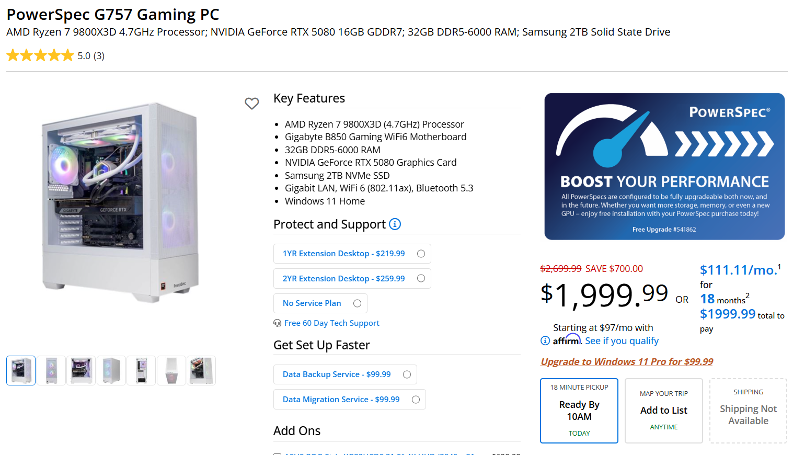Click the Affirm financing info icon
This screenshot has height=455, width=793.
pyautogui.click(x=545, y=340)
